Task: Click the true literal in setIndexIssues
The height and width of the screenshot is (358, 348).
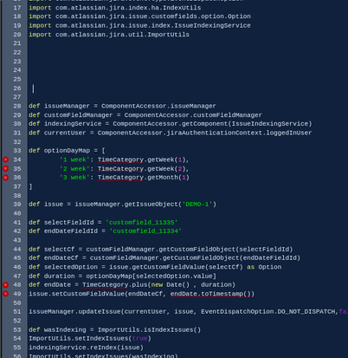Action: pos(139,338)
